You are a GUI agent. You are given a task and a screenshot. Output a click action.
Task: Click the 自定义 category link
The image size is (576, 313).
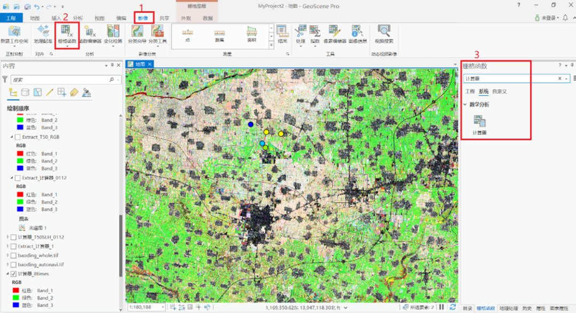499,92
